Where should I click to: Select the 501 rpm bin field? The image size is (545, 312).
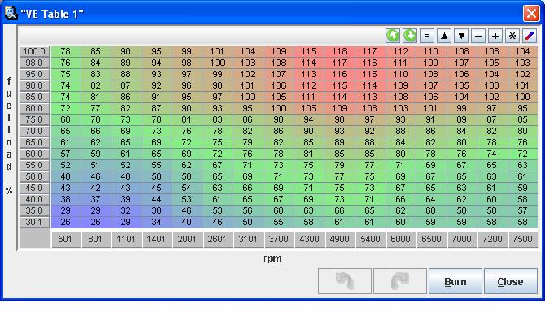(x=65, y=239)
